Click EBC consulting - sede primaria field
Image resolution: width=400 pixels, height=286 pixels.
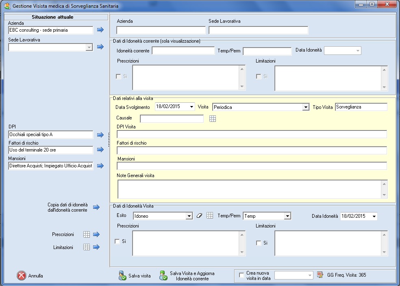pos(51,30)
